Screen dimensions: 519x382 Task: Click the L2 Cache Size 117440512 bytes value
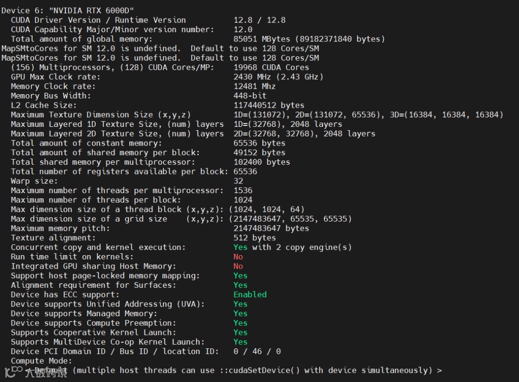tap(269, 106)
